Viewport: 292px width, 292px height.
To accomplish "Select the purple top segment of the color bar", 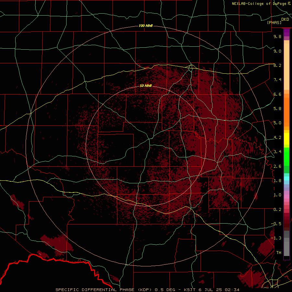I will click(286, 32).
